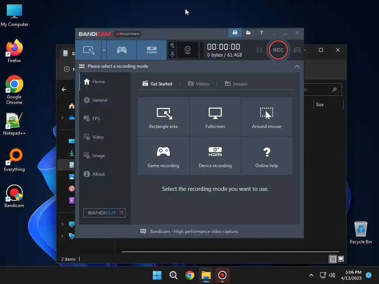The width and height of the screenshot is (379, 284).
Task: Click the search box in File Explorer
Action: [323, 89]
